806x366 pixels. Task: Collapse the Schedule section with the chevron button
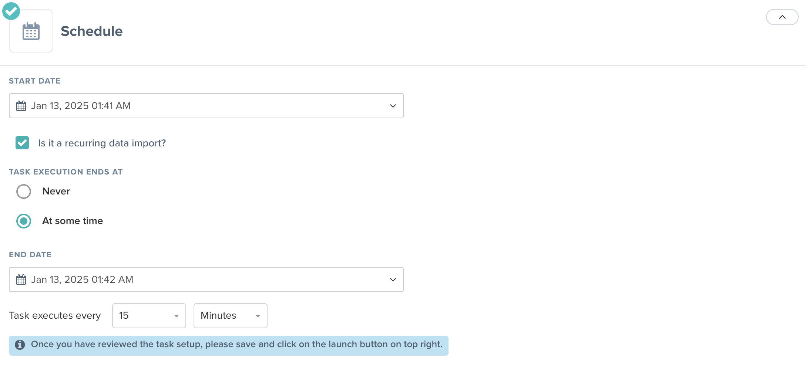[x=782, y=17]
